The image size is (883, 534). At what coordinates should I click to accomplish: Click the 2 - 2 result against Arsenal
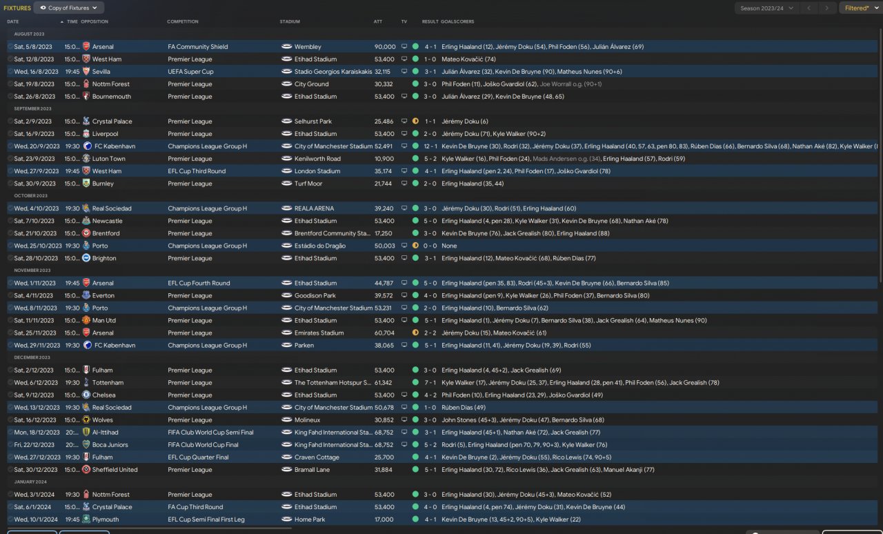click(431, 333)
